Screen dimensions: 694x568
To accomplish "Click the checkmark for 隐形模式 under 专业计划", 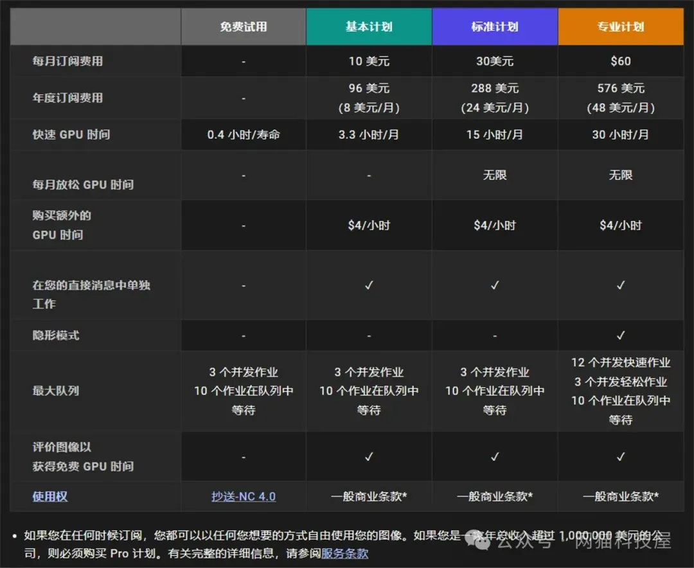I will (x=621, y=335).
